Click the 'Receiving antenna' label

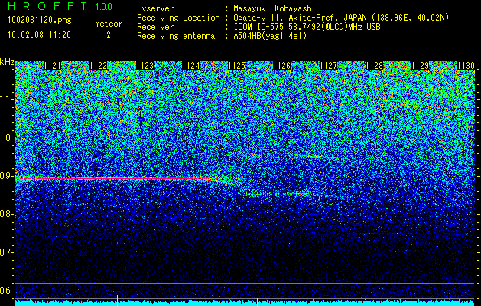pyautogui.click(x=176, y=36)
